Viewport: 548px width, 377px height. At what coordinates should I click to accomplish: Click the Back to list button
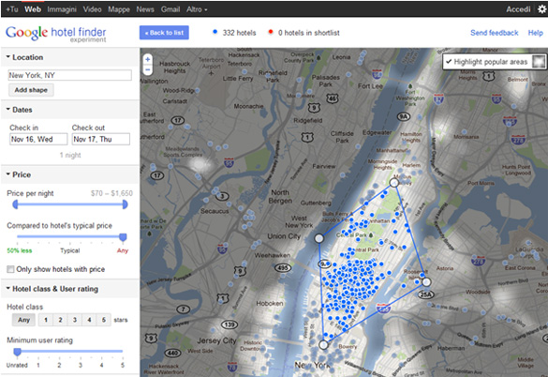coord(164,33)
